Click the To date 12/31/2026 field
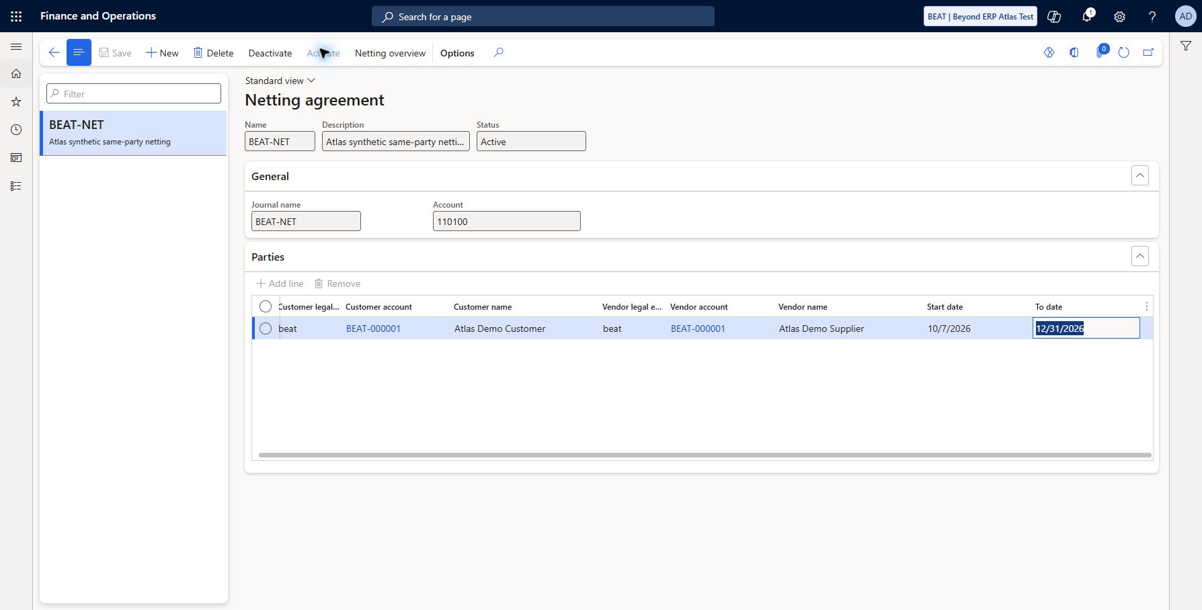Viewport: 1202px width, 610px height. click(1086, 328)
